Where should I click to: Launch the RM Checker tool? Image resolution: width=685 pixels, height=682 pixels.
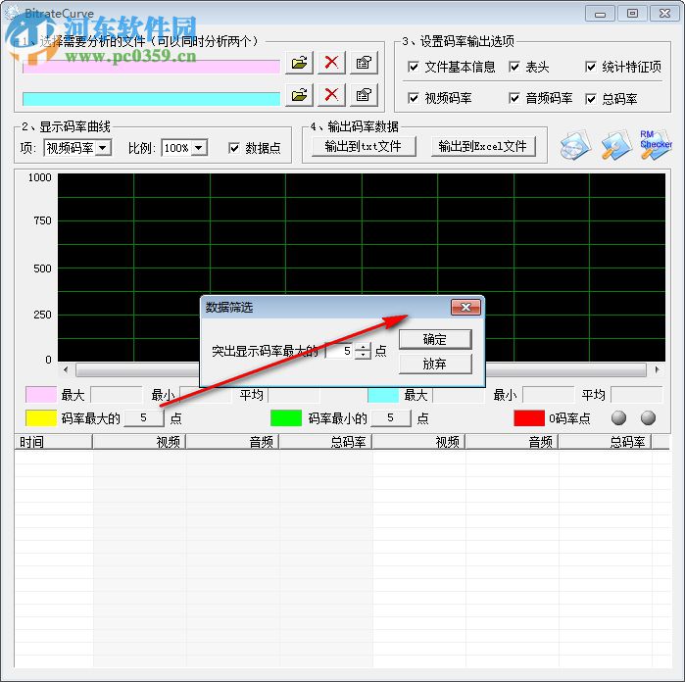656,145
